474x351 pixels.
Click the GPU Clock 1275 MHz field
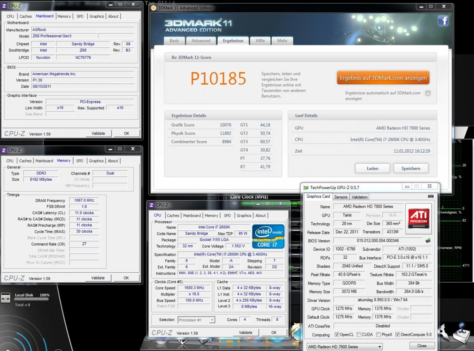(344, 309)
